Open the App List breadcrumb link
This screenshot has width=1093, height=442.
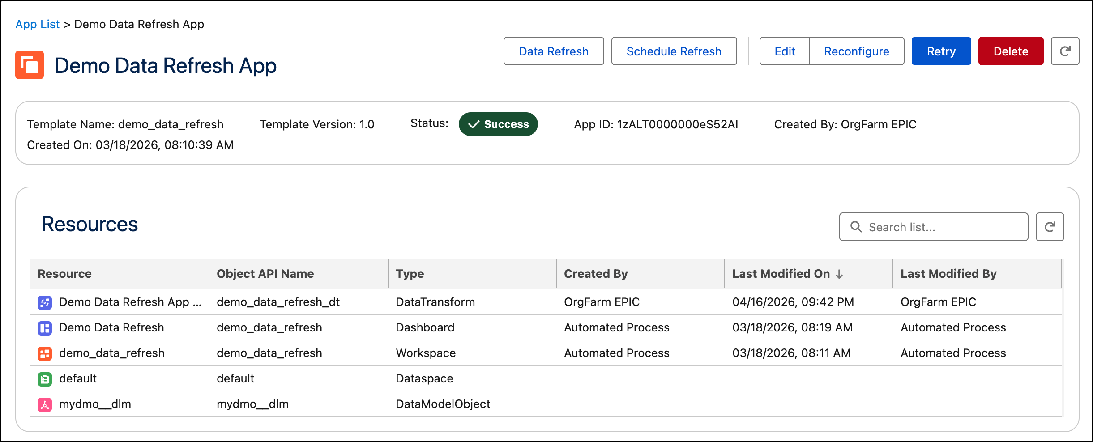click(38, 24)
